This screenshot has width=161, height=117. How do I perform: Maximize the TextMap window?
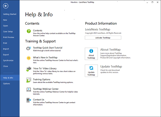152,2
